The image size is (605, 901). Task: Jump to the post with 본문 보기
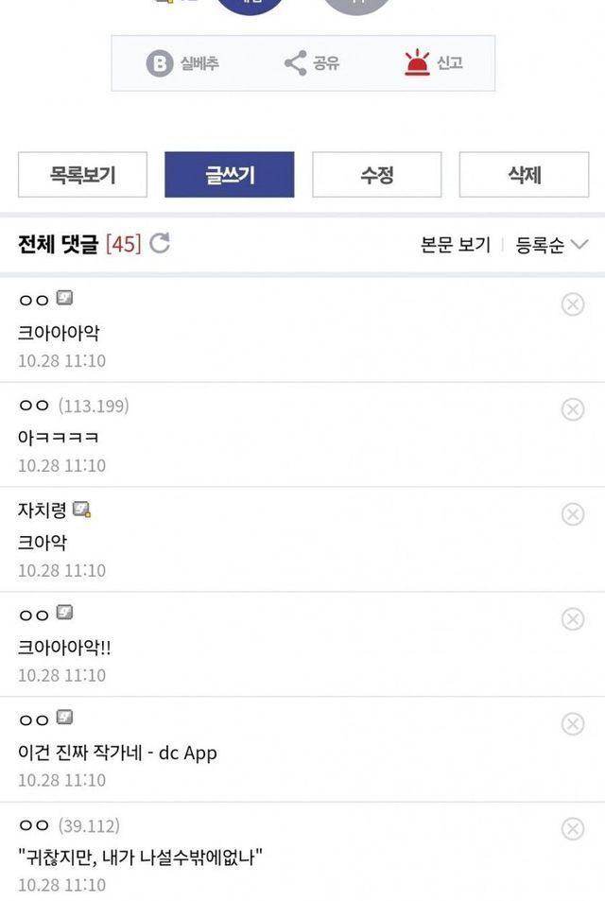point(456,245)
